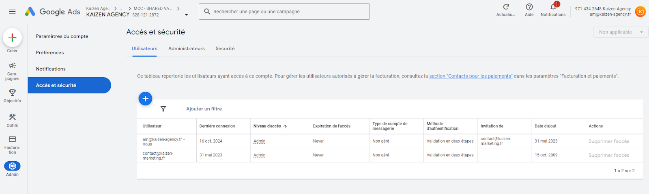Open the hamburger main menu

12,12
